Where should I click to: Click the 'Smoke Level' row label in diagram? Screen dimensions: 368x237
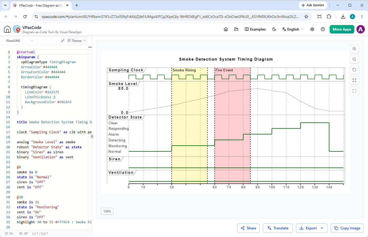click(x=123, y=84)
